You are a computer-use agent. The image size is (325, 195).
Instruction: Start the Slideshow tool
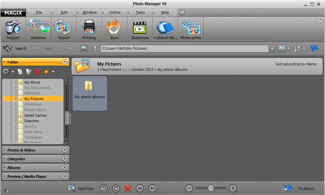(x=140, y=29)
